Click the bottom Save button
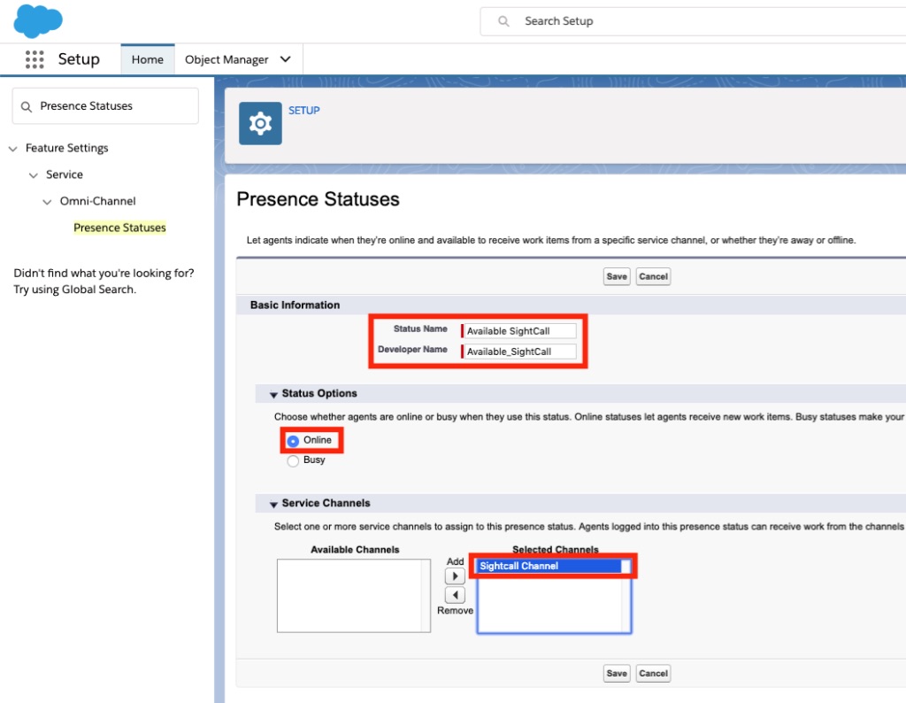Image resolution: width=906 pixels, height=703 pixels. tap(617, 673)
